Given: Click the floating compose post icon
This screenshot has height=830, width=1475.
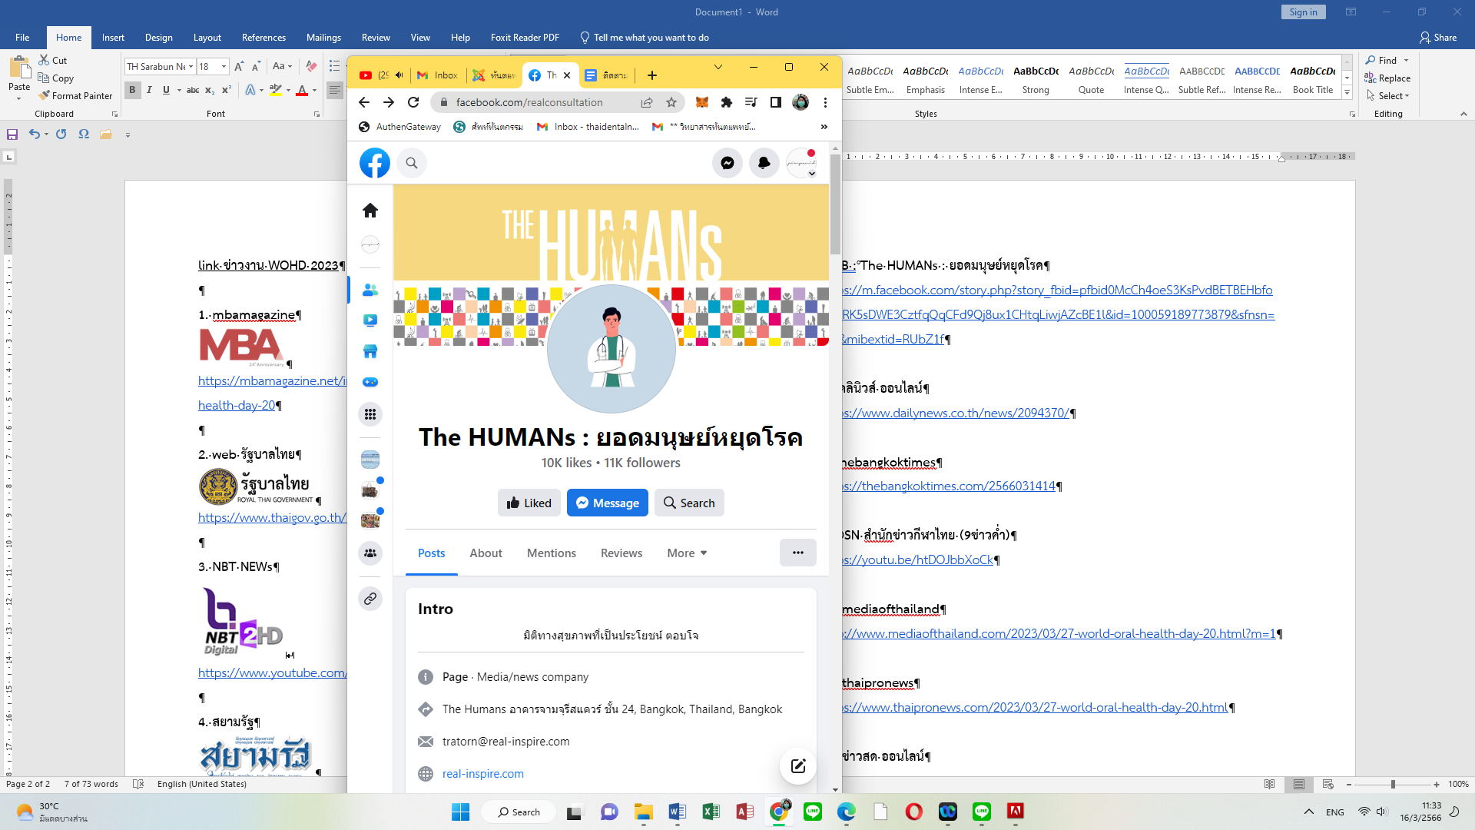Looking at the screenshot, I should pyautogui.click(x=798, y=765).
